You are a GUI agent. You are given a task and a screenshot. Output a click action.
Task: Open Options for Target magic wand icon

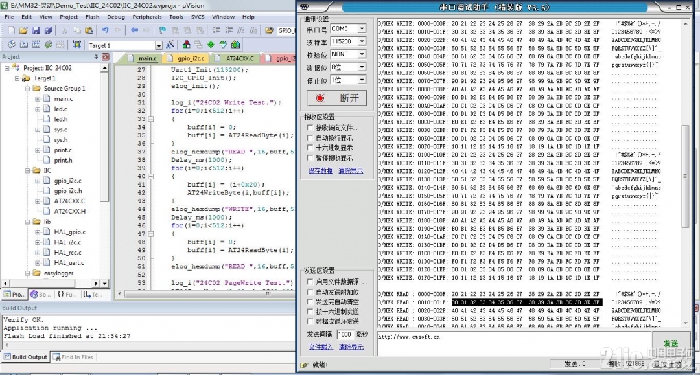(x=170, y=45)
